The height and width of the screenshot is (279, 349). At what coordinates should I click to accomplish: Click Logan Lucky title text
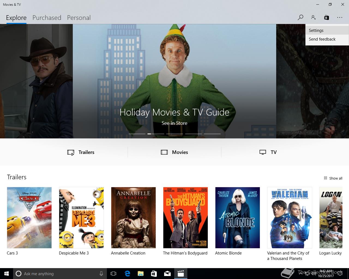(x=330, y=253)
